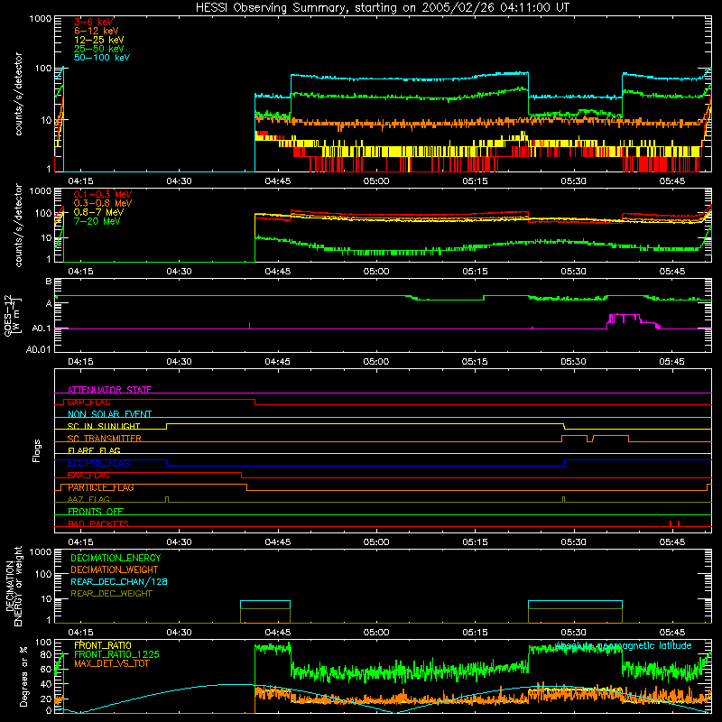Click the FRONT_RATIO legend entry
The height and width of the screenshot is (722, 722).
tap(103, 645)
